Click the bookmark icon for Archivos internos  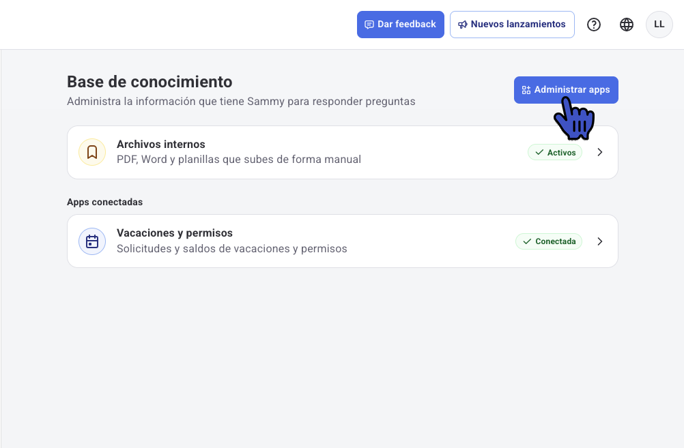tap(92, 152)
